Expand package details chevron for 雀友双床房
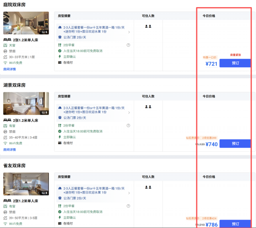 (129, 193)
